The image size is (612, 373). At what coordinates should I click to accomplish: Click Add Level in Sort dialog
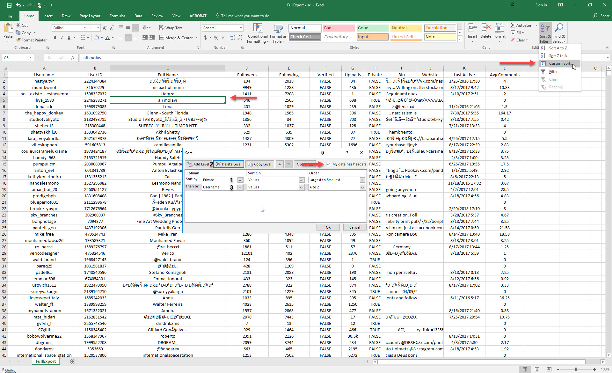198,164
